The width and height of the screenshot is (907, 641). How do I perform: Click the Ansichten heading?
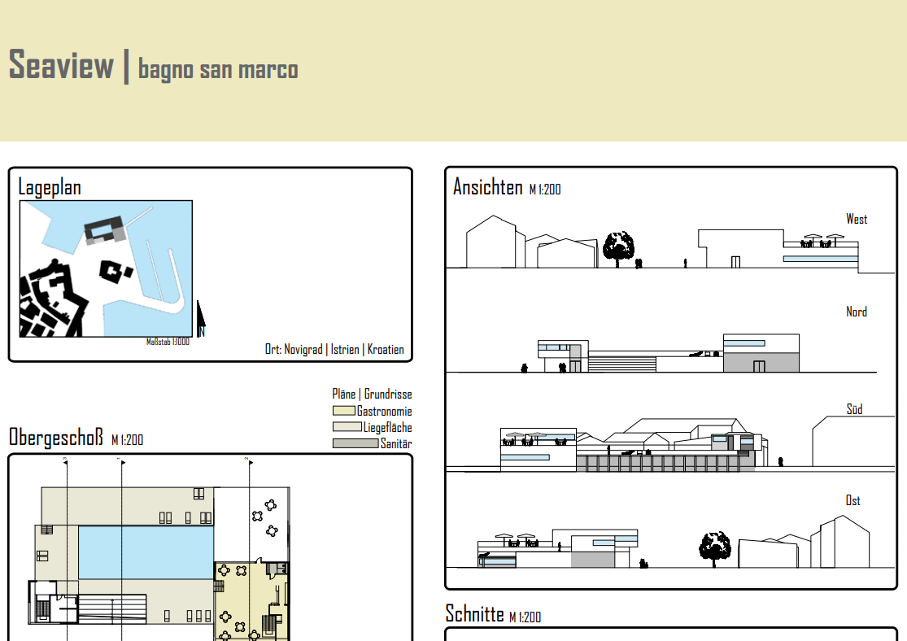[487, 187]
